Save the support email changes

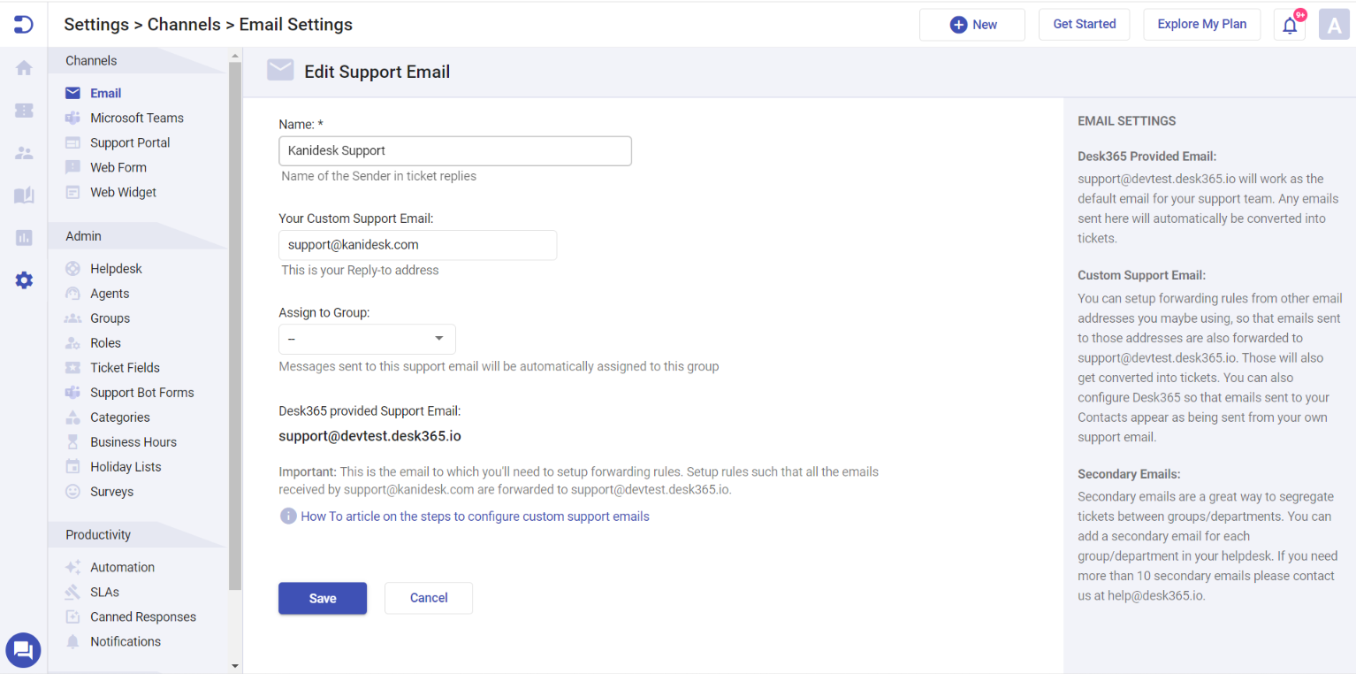pos(322,598)
